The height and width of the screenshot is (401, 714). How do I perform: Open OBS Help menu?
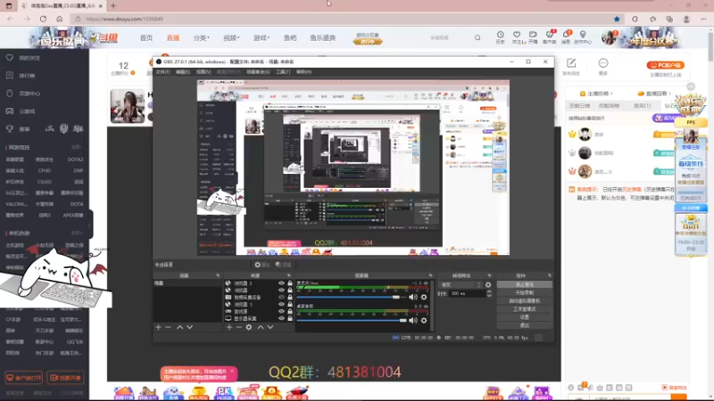303,72
